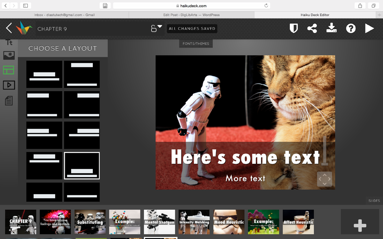
Task: Click Safari back navigation button
Action: point(6,6)
